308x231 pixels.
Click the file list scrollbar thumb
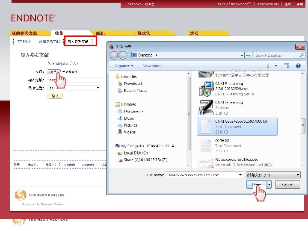click(303, 126)
